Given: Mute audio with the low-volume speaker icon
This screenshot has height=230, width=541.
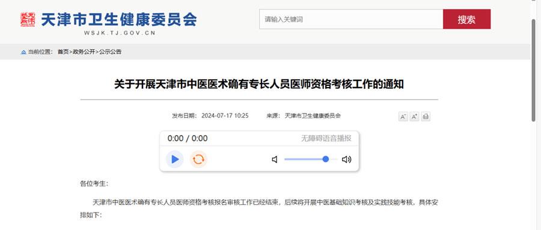Looking at the screenshot, I should click(x=275, y=159).
